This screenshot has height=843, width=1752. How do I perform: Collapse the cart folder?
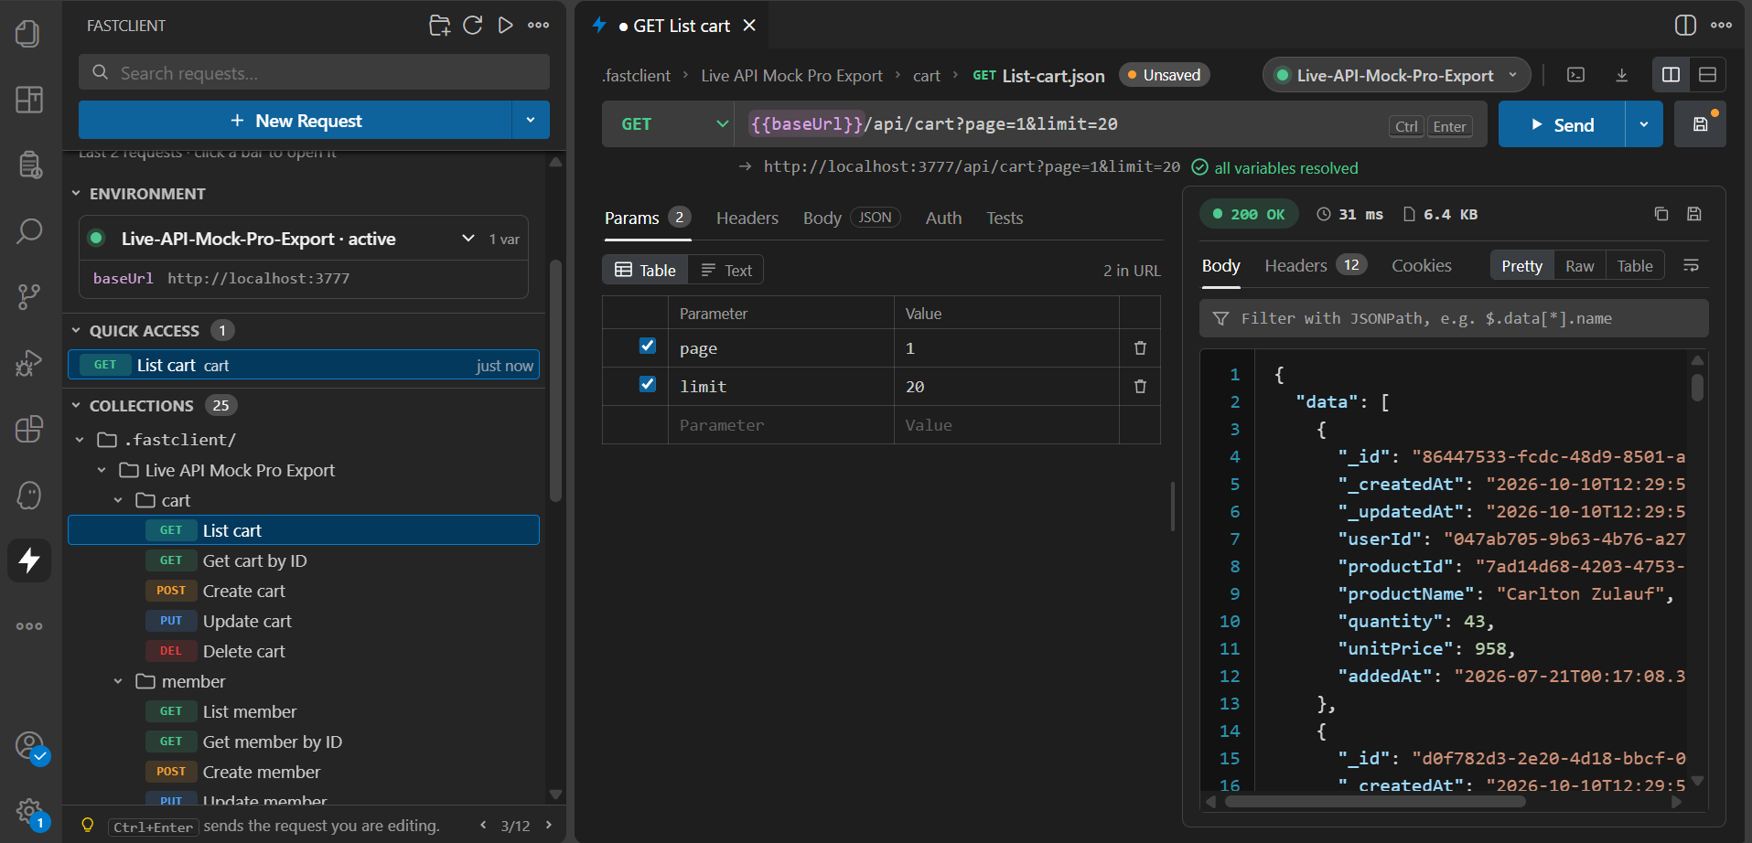[118, 500]
